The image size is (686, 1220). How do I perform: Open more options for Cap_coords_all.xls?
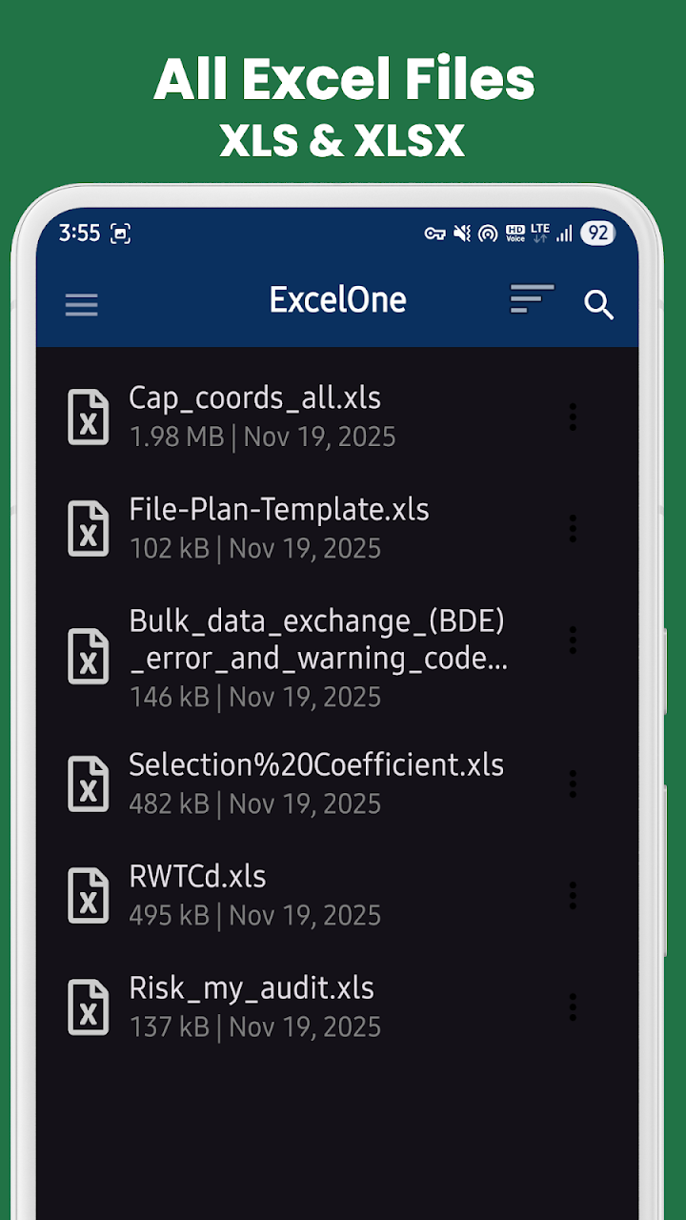coord(573,417)
